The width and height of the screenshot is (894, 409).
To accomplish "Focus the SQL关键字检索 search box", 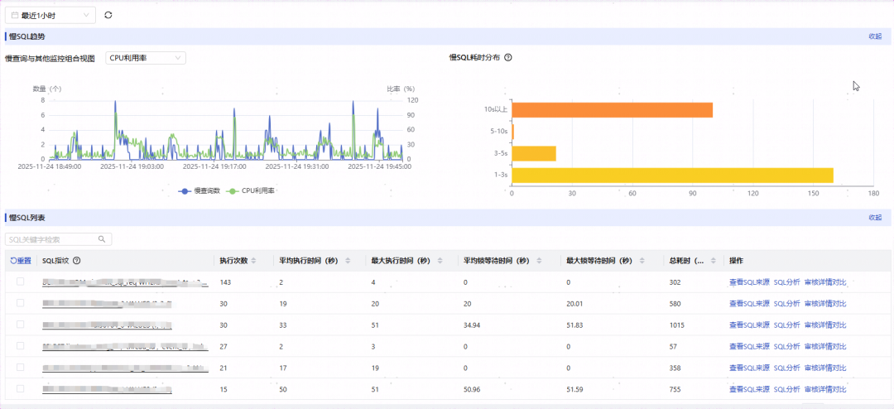I will pos(58,239).
